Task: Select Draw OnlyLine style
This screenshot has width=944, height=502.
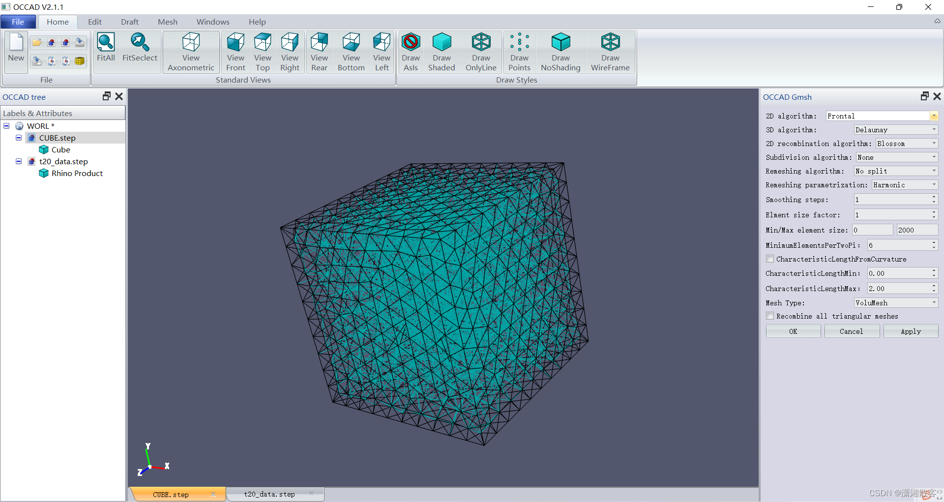Action: click(x=481, y=52)
